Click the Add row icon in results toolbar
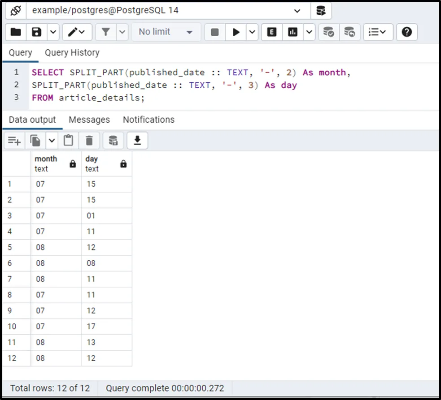 [14, 141]
